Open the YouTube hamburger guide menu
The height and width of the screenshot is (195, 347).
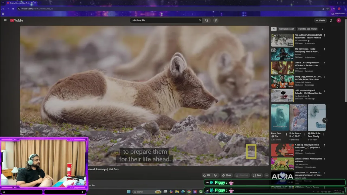tap(5, 20)
